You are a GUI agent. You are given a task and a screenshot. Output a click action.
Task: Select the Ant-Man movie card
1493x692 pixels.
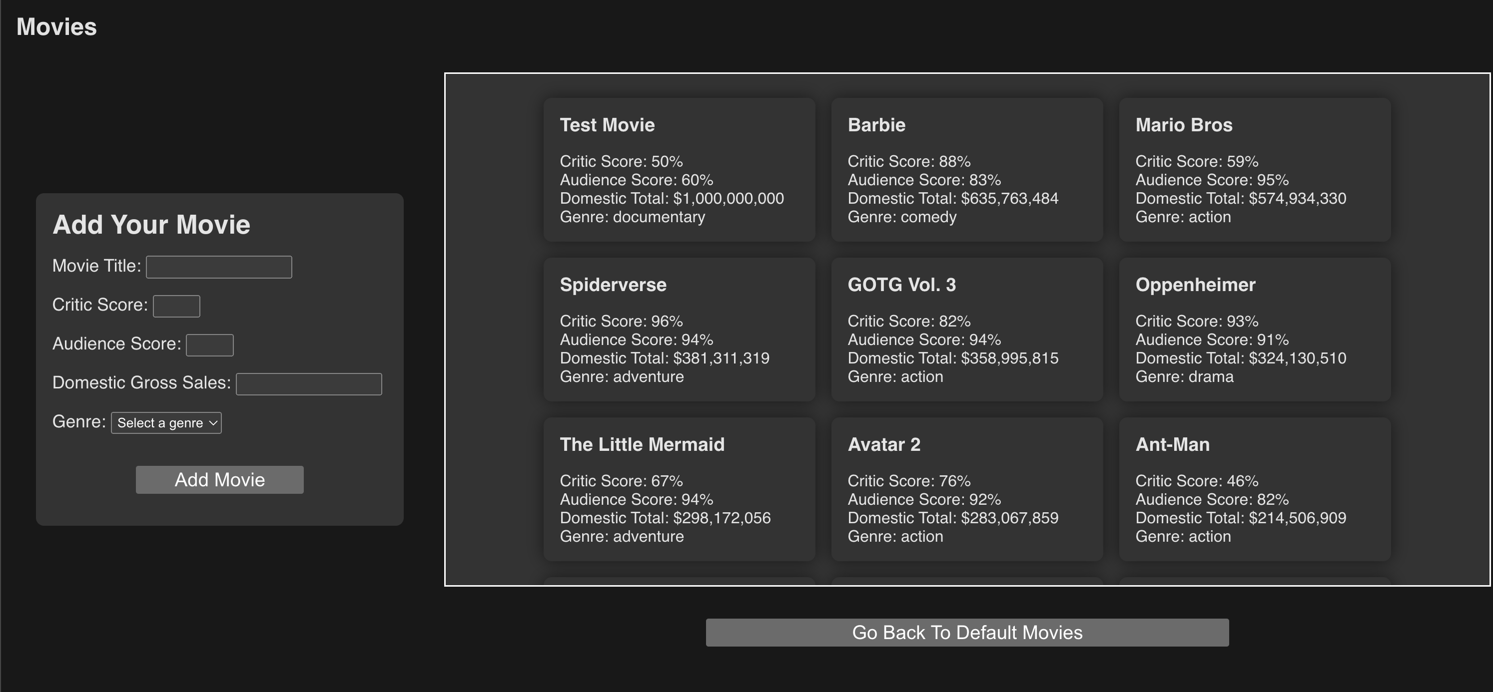pos(1254,489)
